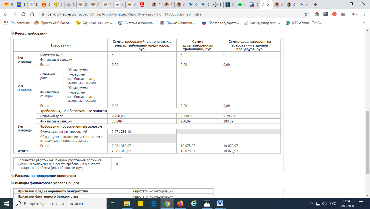Viewport: 370px width, 209px height.
Task: Open the Приложения apps shortcut in the bookmarks bar
Action: (17, 23)
